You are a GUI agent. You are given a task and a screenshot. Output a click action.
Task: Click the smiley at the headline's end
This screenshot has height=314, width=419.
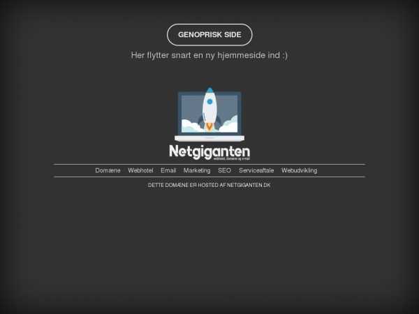pyautogui.click(x=284, y=55)
